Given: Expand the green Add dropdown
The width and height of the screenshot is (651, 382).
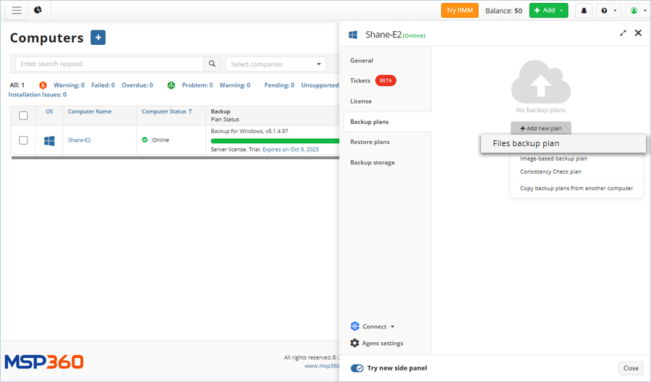Looking at the screenshot, I should [x=548, y=11].
